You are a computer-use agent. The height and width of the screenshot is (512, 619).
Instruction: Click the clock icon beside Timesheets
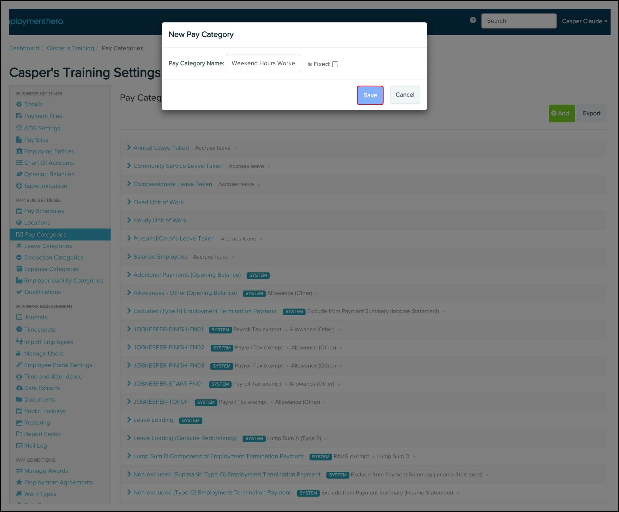click(19, 329)
